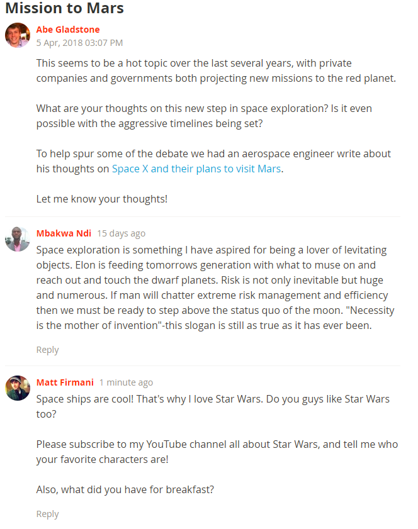Viewport: 418px width, 529px height.
Task: Click Abe Gladstone's profile avatar
Action: pyautogui.click(x=18, y=35)
